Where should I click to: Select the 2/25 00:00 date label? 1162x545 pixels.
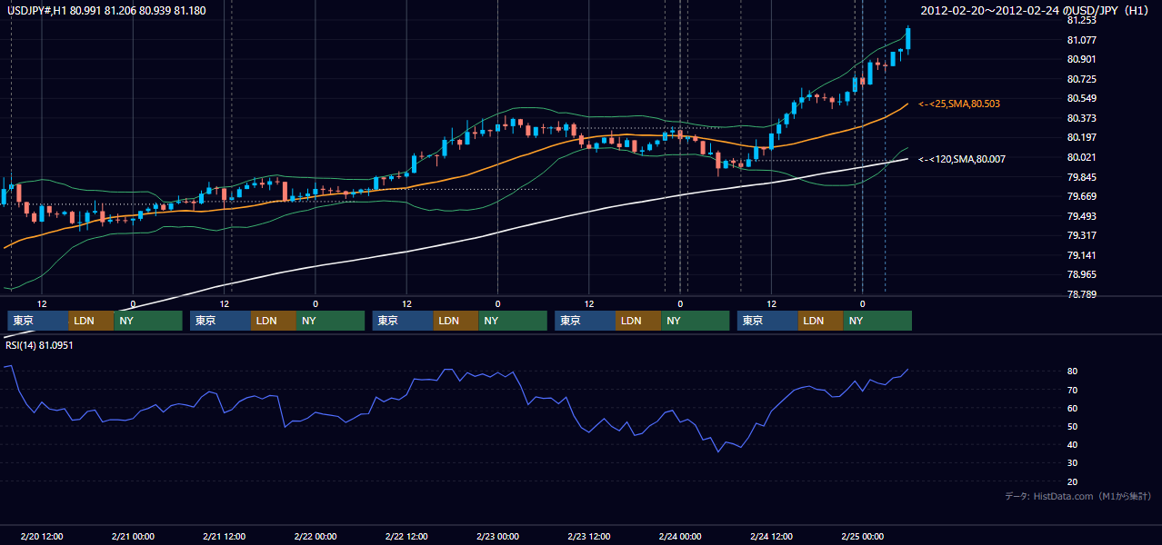click(x=862, y=537)
